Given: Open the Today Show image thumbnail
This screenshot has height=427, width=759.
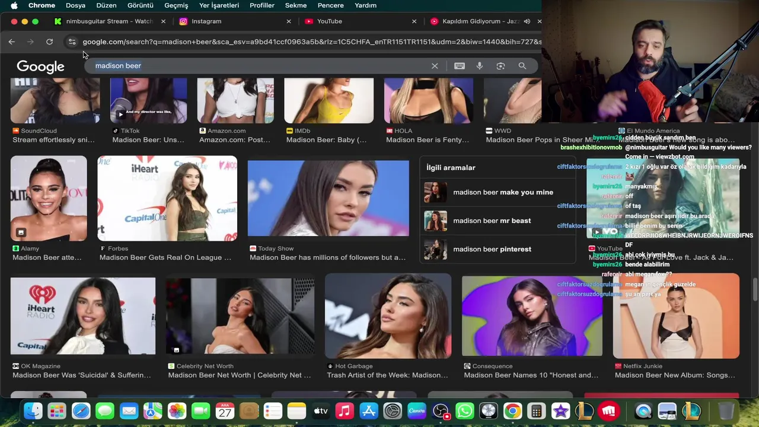Looking at the screenshot, I should (328, 199).
